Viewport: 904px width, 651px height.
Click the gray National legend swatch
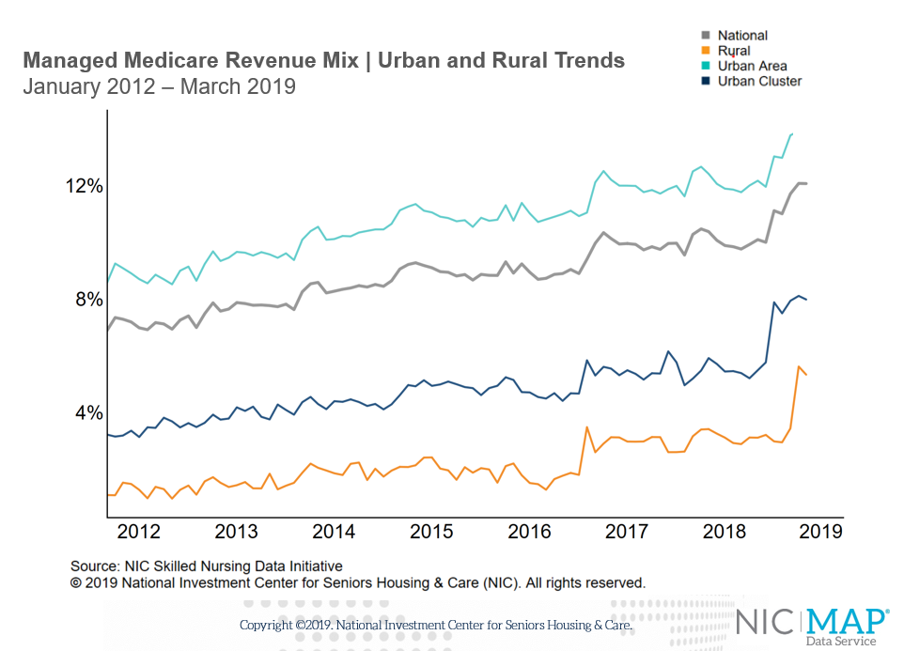pos(705,36)
